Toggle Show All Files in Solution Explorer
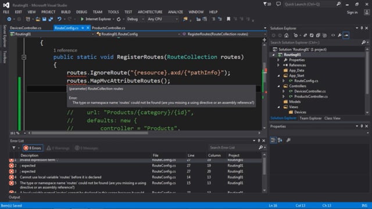This screenshot has width=372, height=209. 324,35
